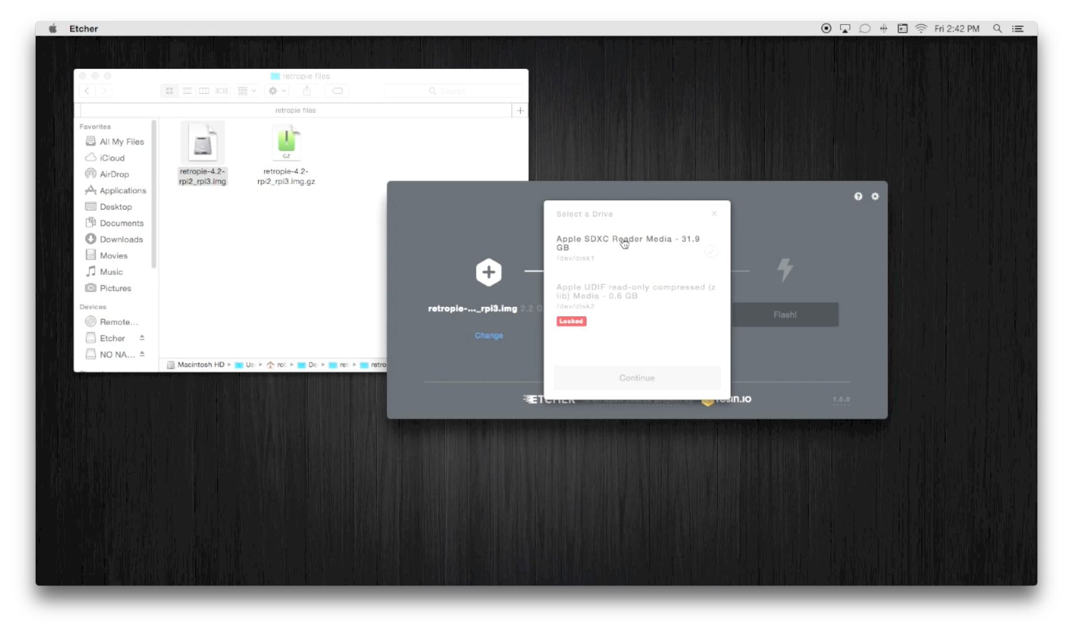Click the Finder search field
The height and width of the screenshot is (635, 1073).
coord(453,91)
